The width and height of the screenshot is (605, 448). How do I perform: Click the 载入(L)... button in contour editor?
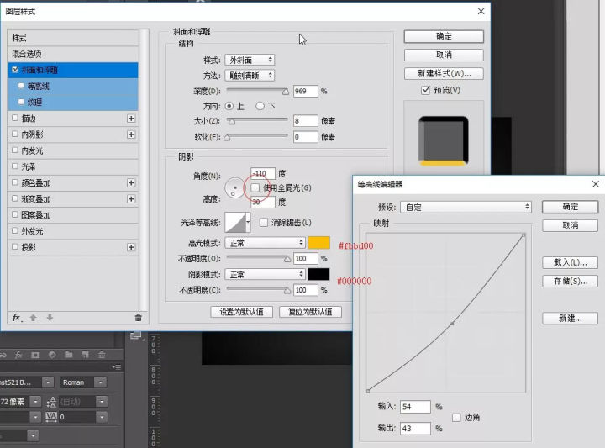point(569,263)
